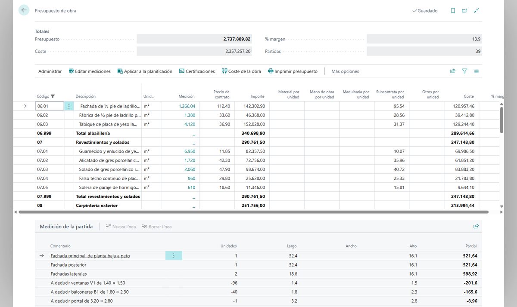This screenshot has height=307, width=517.
Task: Click the 06.01 code cell
Action: pyautogui.click(x=49, y=106)
